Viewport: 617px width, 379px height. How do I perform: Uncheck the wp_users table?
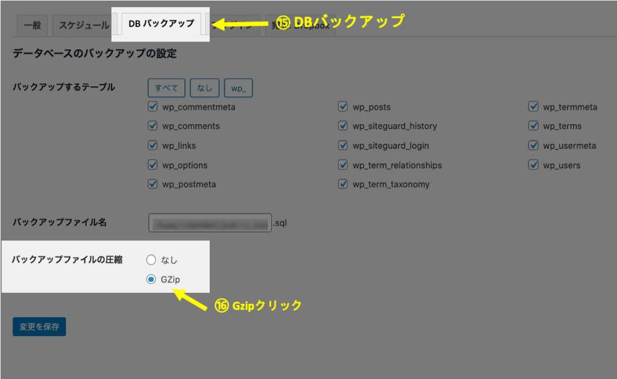[533, 165]
